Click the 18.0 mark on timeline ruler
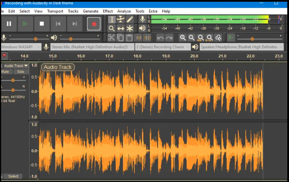The image size is (289, 182). (x=137, y=56)
